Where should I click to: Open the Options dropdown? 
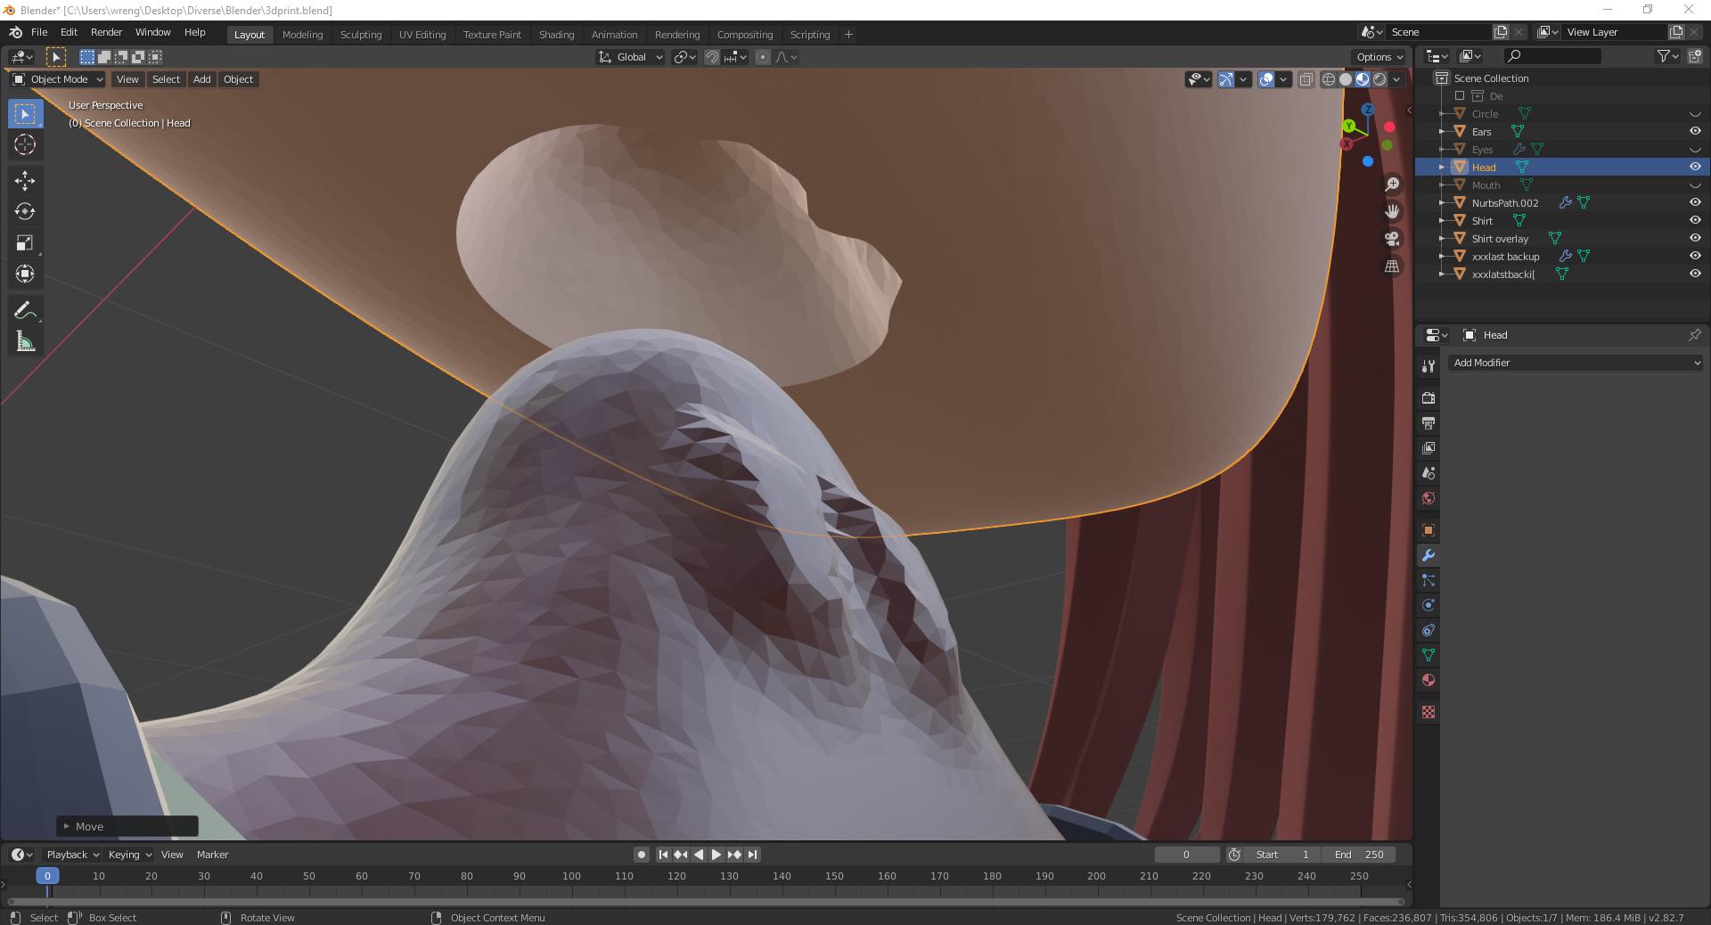click(x=1379, y=57)
